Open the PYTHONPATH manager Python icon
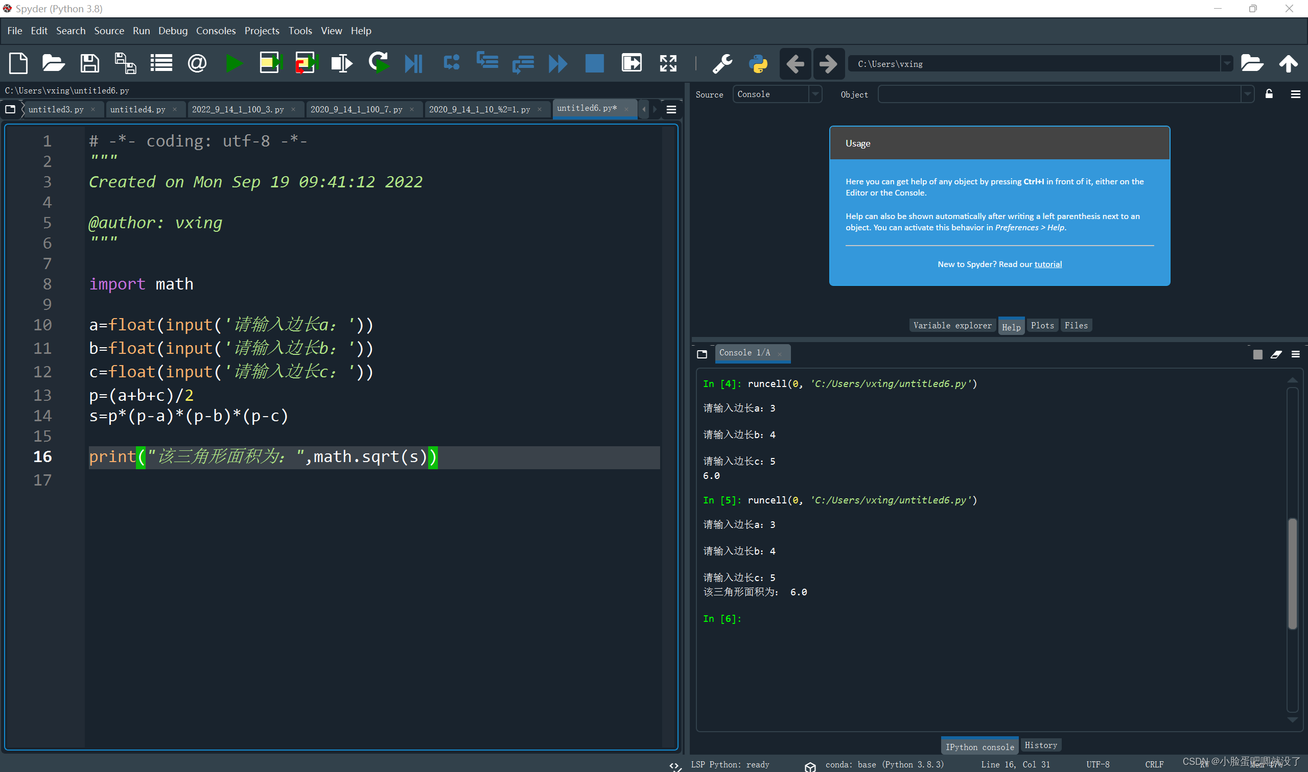Screen dimensions: 1308x772 [x=758, y=63]
